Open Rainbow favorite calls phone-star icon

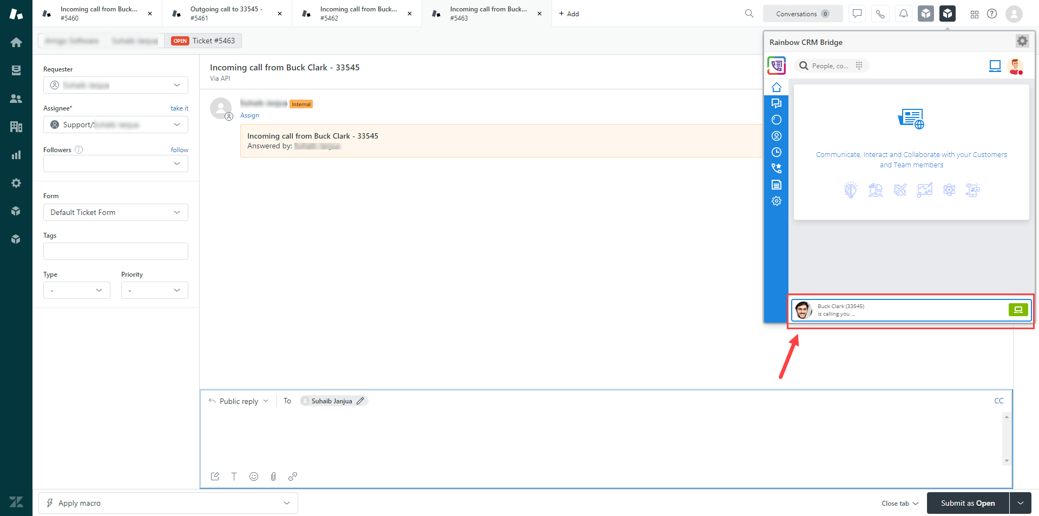(x=777, y=168)
